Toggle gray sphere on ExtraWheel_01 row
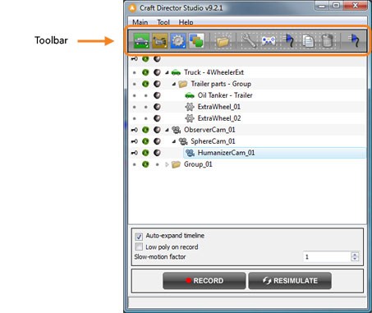 (x=157, y=107)
